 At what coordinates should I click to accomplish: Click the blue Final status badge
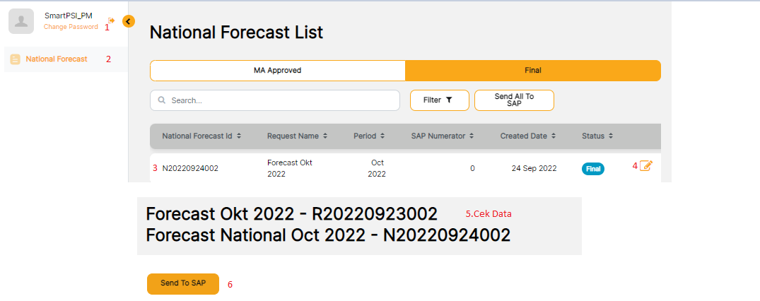click(x=593, y=169)
